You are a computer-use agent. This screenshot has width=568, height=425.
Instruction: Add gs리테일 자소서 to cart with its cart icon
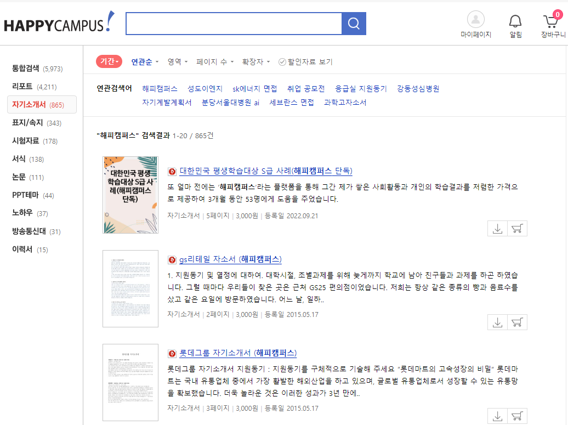(x=517, y=322)
